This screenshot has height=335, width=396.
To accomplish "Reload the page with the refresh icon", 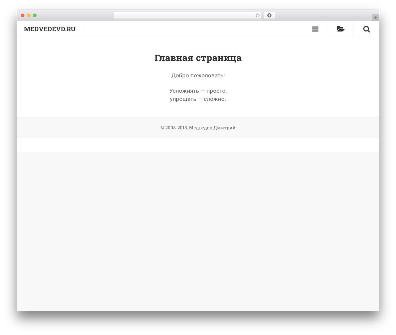I will click(x=258, y=15).
